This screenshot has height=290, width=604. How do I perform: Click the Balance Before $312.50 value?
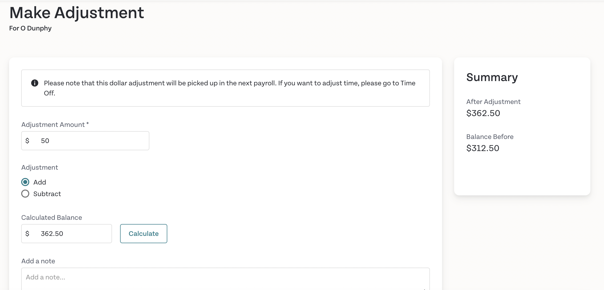(483, 148)
